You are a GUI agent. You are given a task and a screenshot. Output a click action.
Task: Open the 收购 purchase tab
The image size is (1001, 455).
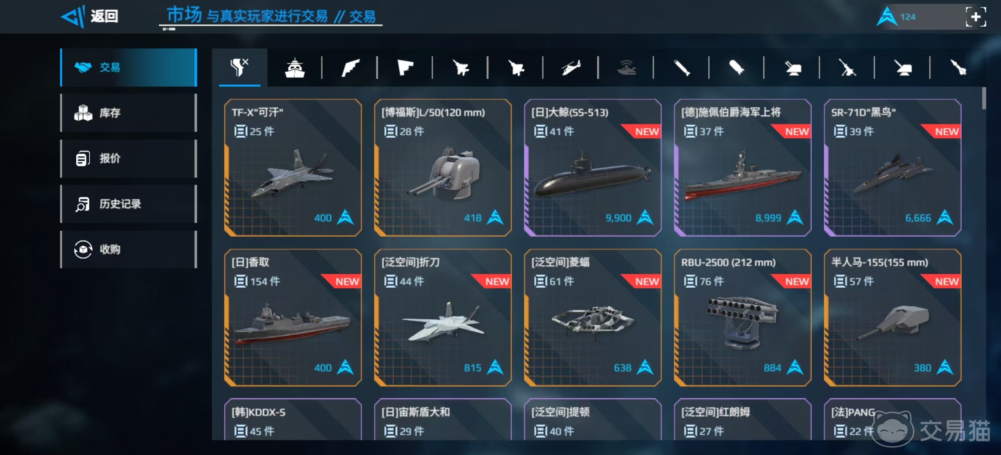coord(129,249)
